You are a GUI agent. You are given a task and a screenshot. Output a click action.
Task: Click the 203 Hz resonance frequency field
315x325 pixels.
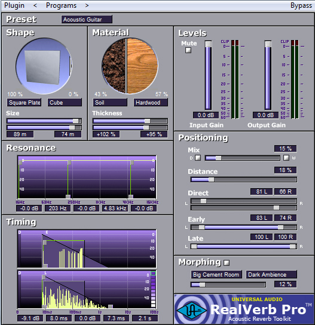[x=57, y=209]
